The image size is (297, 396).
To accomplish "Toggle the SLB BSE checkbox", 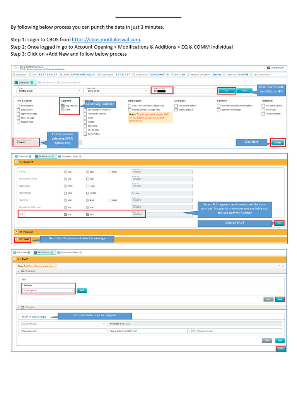I will tap(88, 214).
